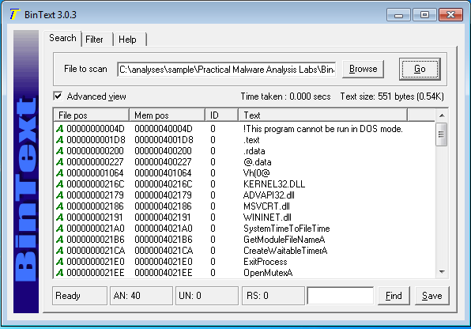Click the Browse button
Screen dimensions: 471x329
click(363, 69)
